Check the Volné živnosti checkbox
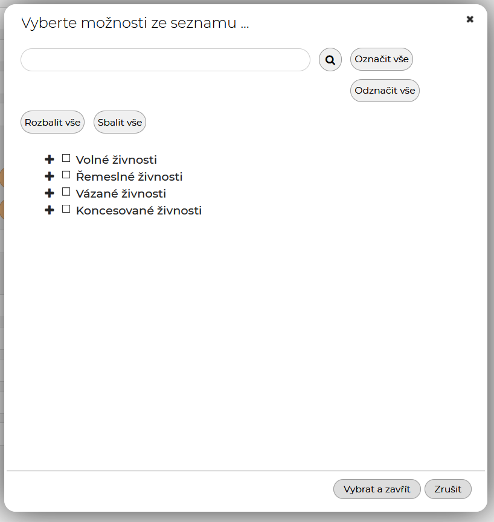The width and height of the screenshot is (494, 522). click(66, 158)
